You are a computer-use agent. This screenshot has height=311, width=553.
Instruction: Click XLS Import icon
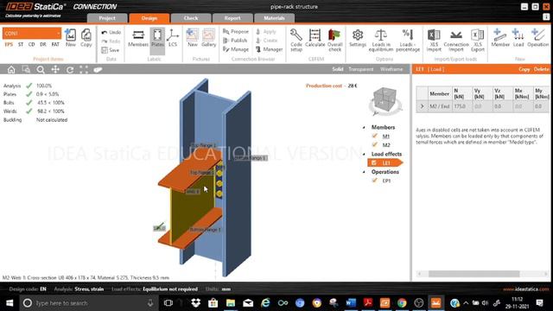click(434, 40)
